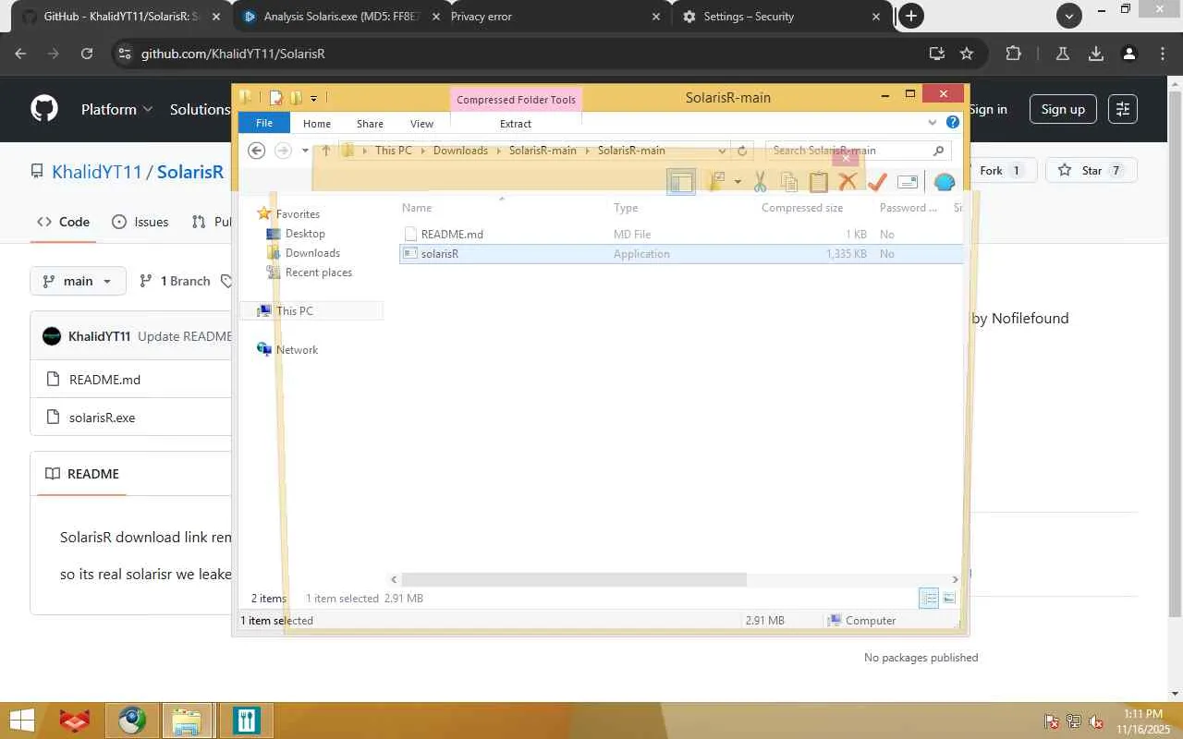Open the File menu in Explorer

(x=264, y=123)
